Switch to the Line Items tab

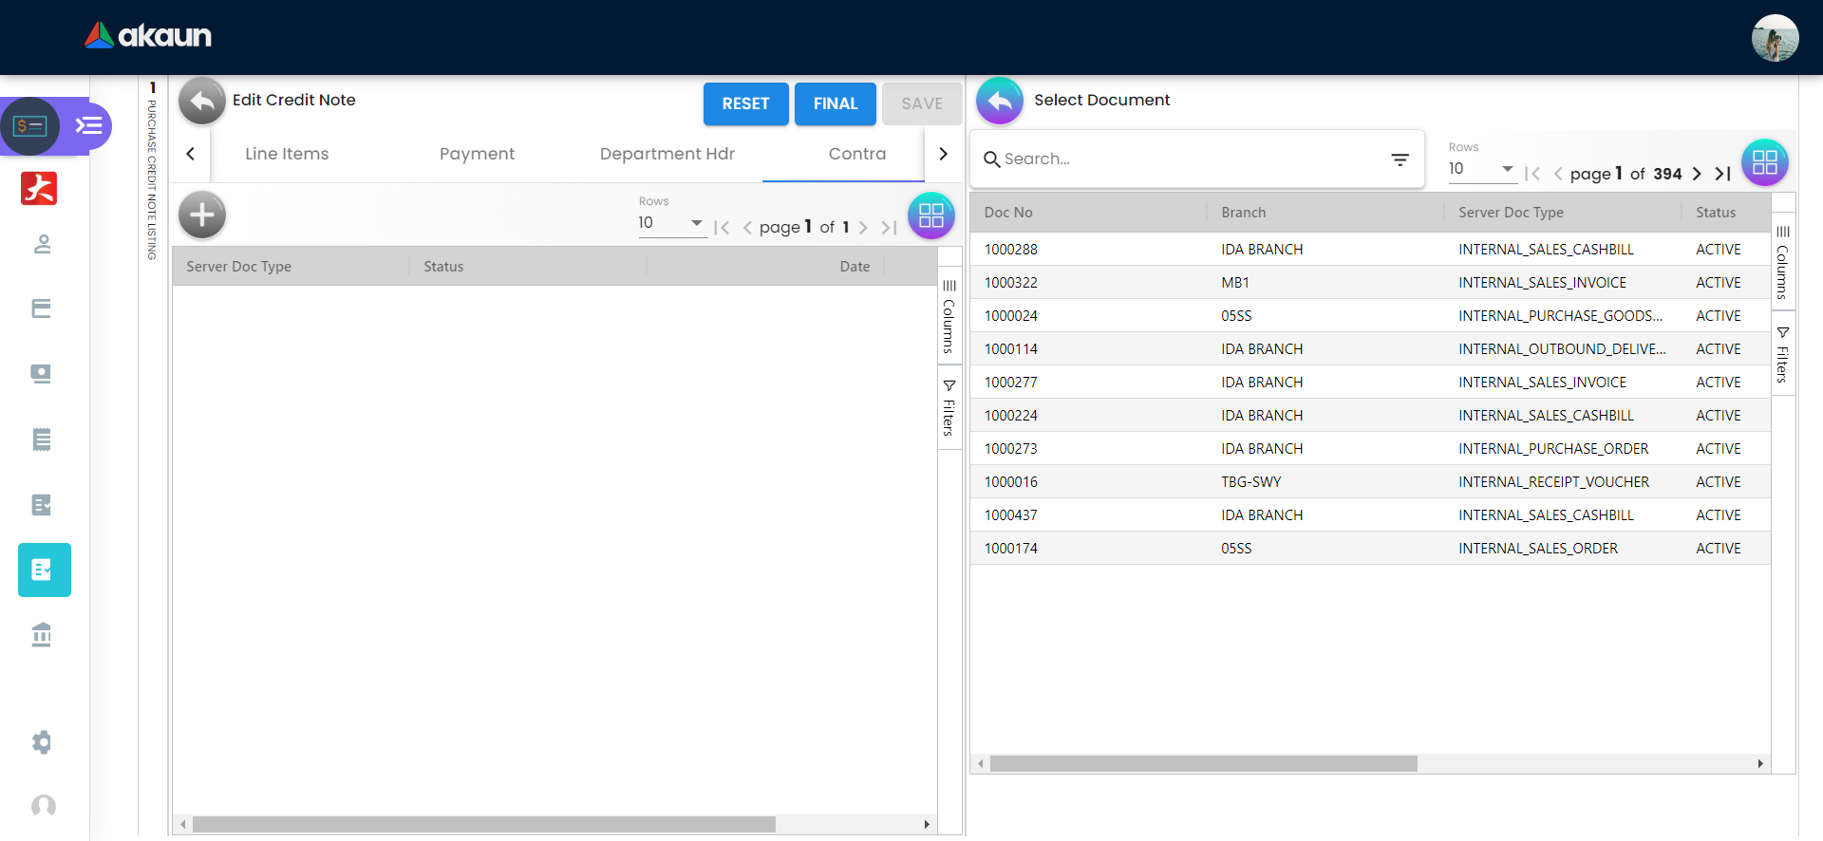pyautogui.click(x=287, y=154)
